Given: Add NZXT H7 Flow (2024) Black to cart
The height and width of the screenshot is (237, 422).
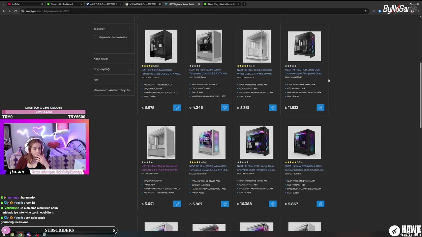Looking at the screenshot, I should (177, 108).
